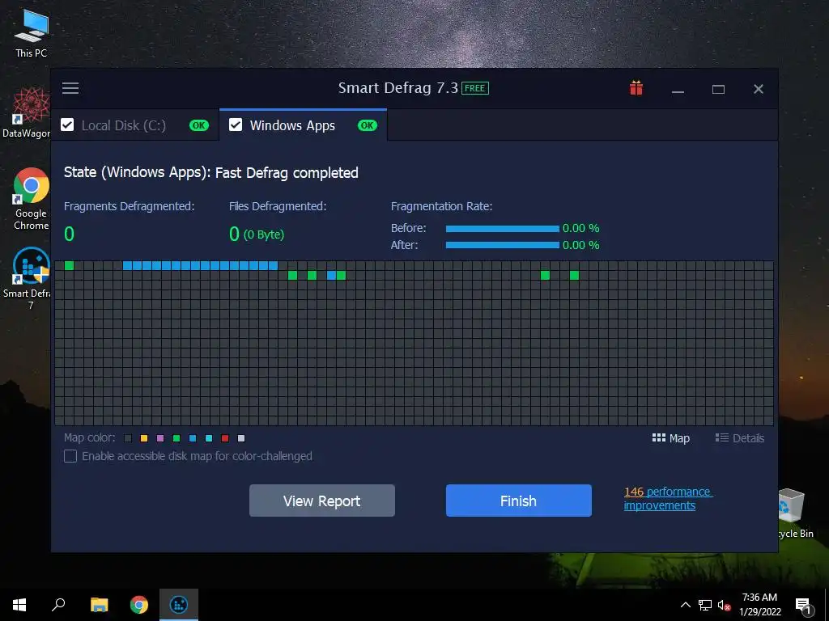Click the Fragments Defragmented label
This screenshot has height=621, width=829.
129,206
